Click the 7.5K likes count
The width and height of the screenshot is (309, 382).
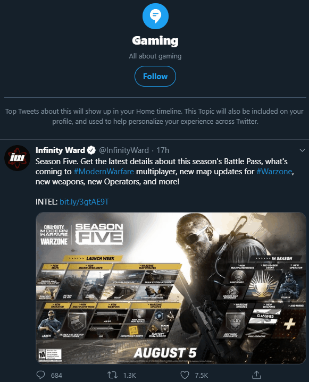202,376
